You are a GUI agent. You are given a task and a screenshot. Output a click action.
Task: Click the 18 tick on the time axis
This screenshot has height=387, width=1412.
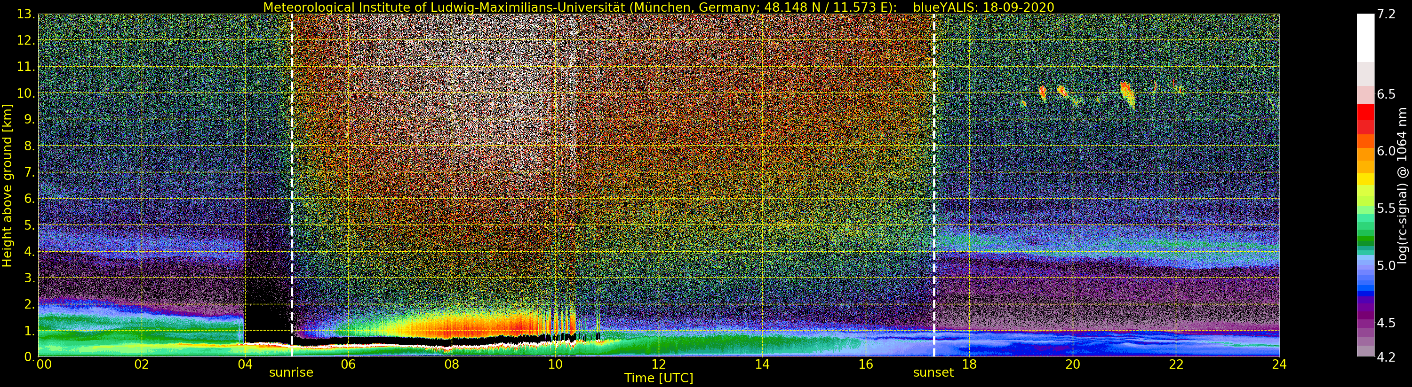click(x=969, y=364)
